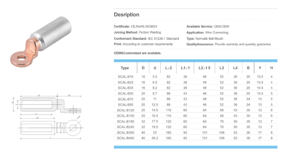Select the SCAL-B120 model row

coord(125,110)
